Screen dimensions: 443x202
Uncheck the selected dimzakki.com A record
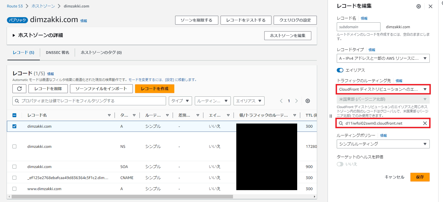pos(14,126)
